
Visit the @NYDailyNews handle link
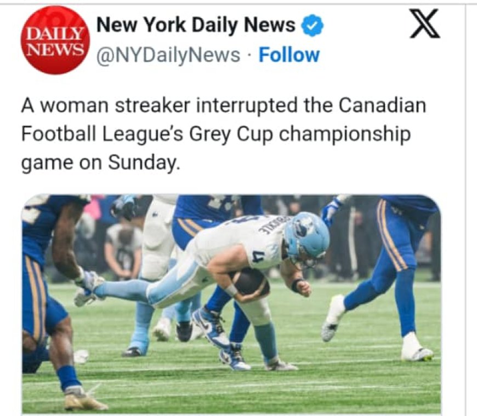coord(168,55)
